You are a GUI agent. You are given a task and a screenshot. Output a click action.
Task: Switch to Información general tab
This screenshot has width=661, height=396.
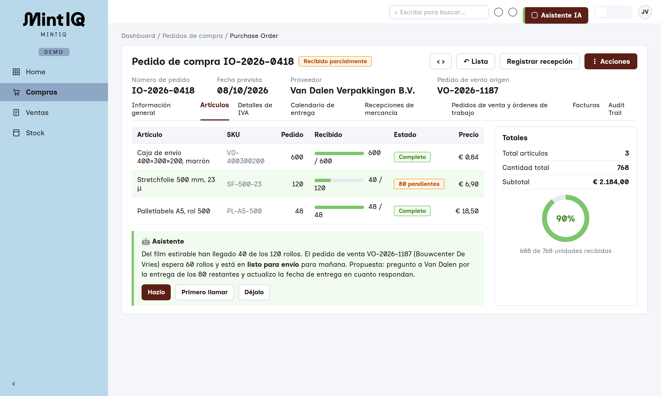pyautogui.click(x=161, y=109)
